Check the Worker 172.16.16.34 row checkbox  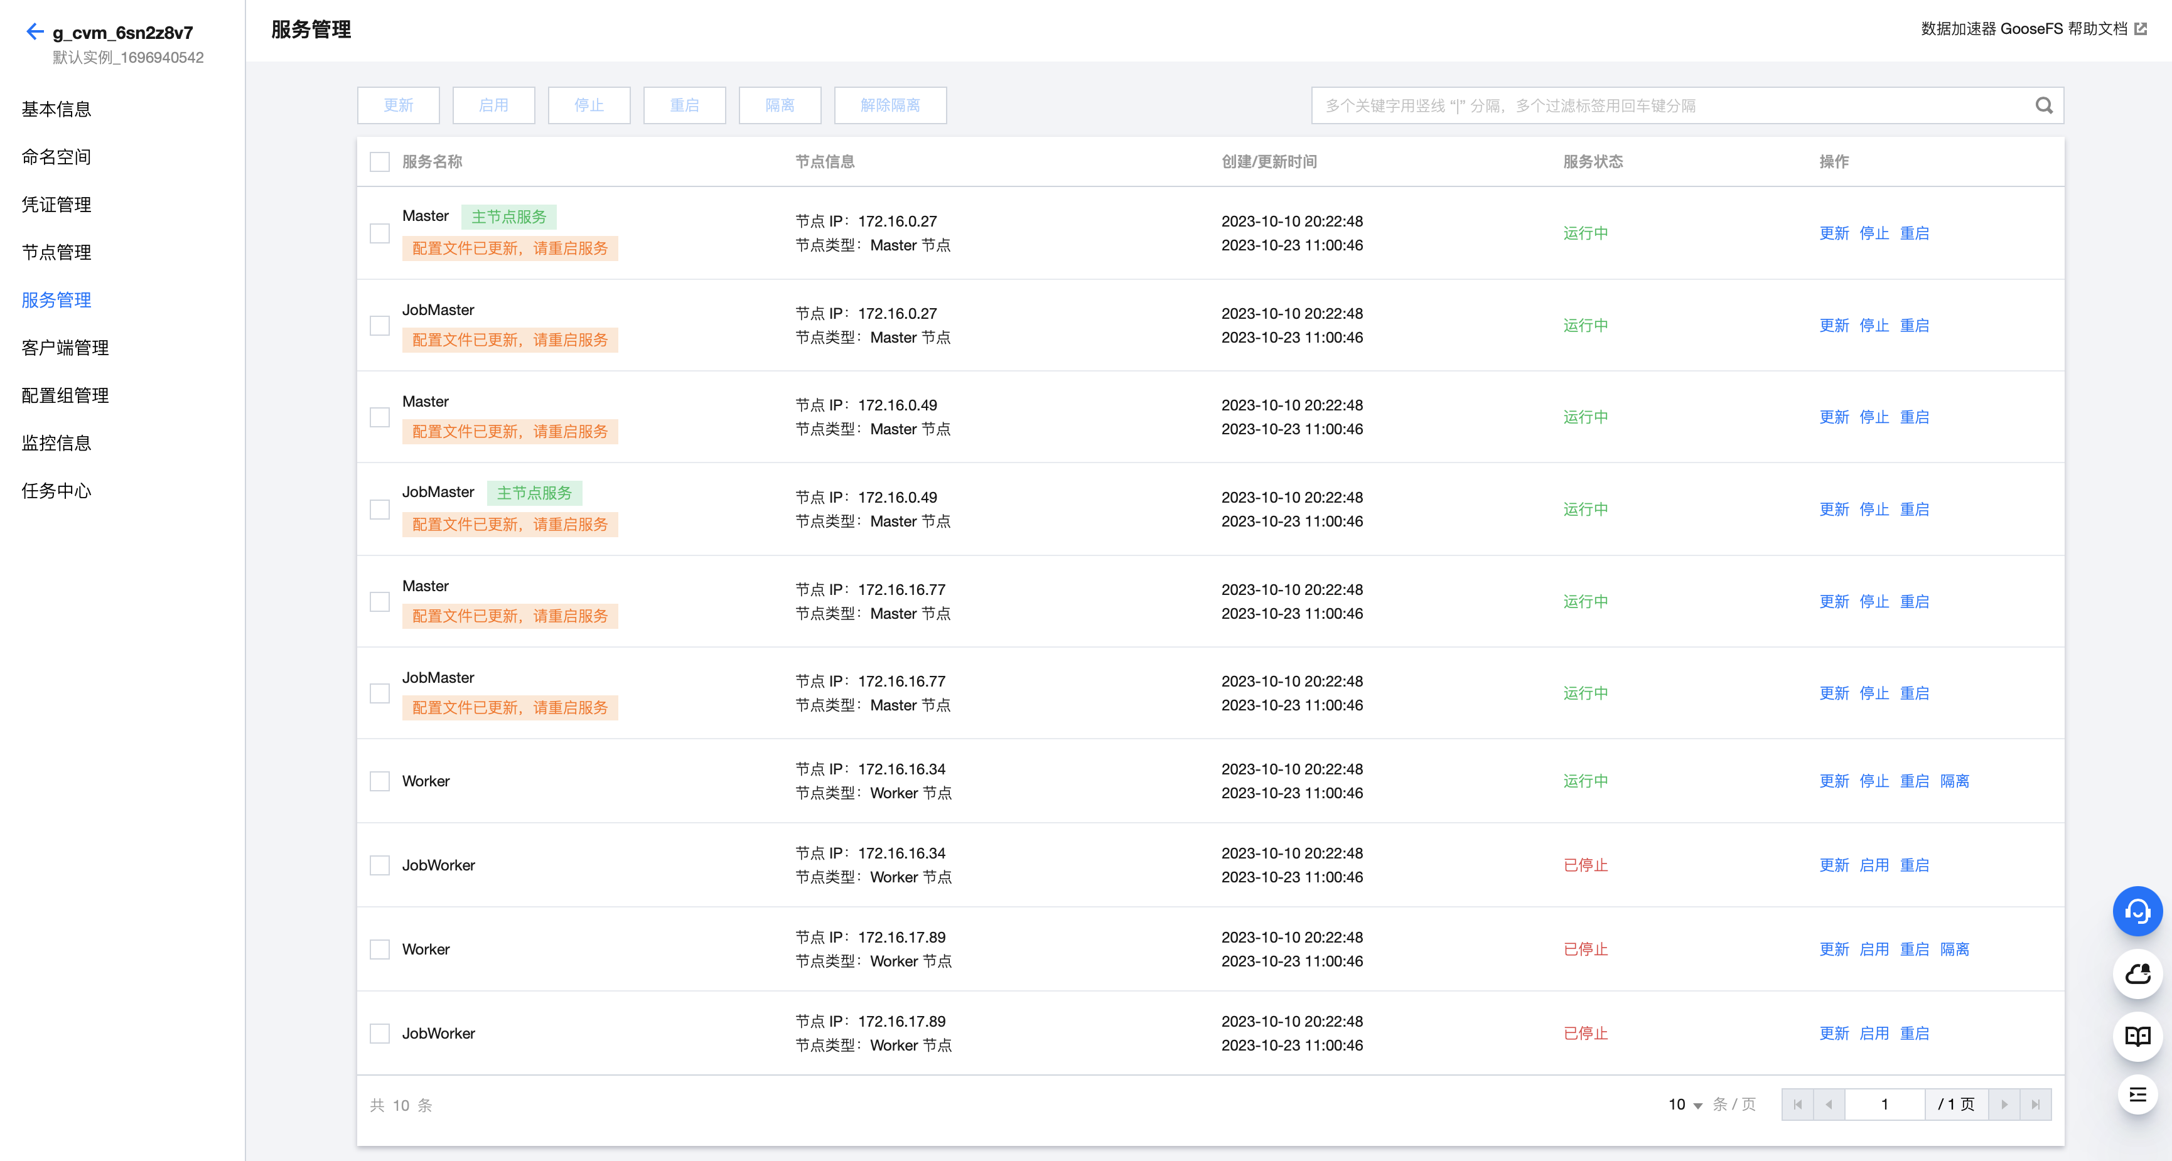(379, 781)
